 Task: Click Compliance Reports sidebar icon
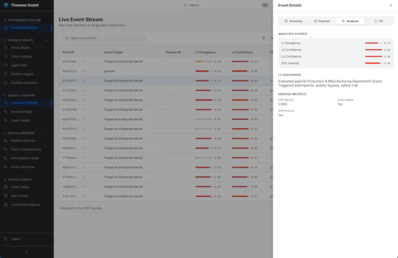(5, 204)
